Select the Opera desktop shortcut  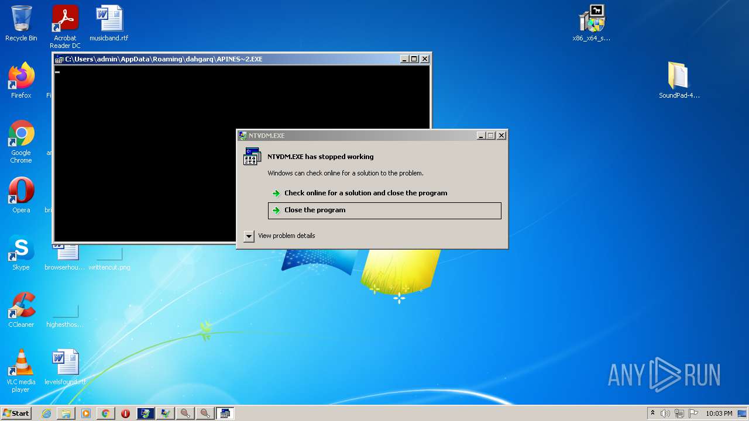[21, 195]
